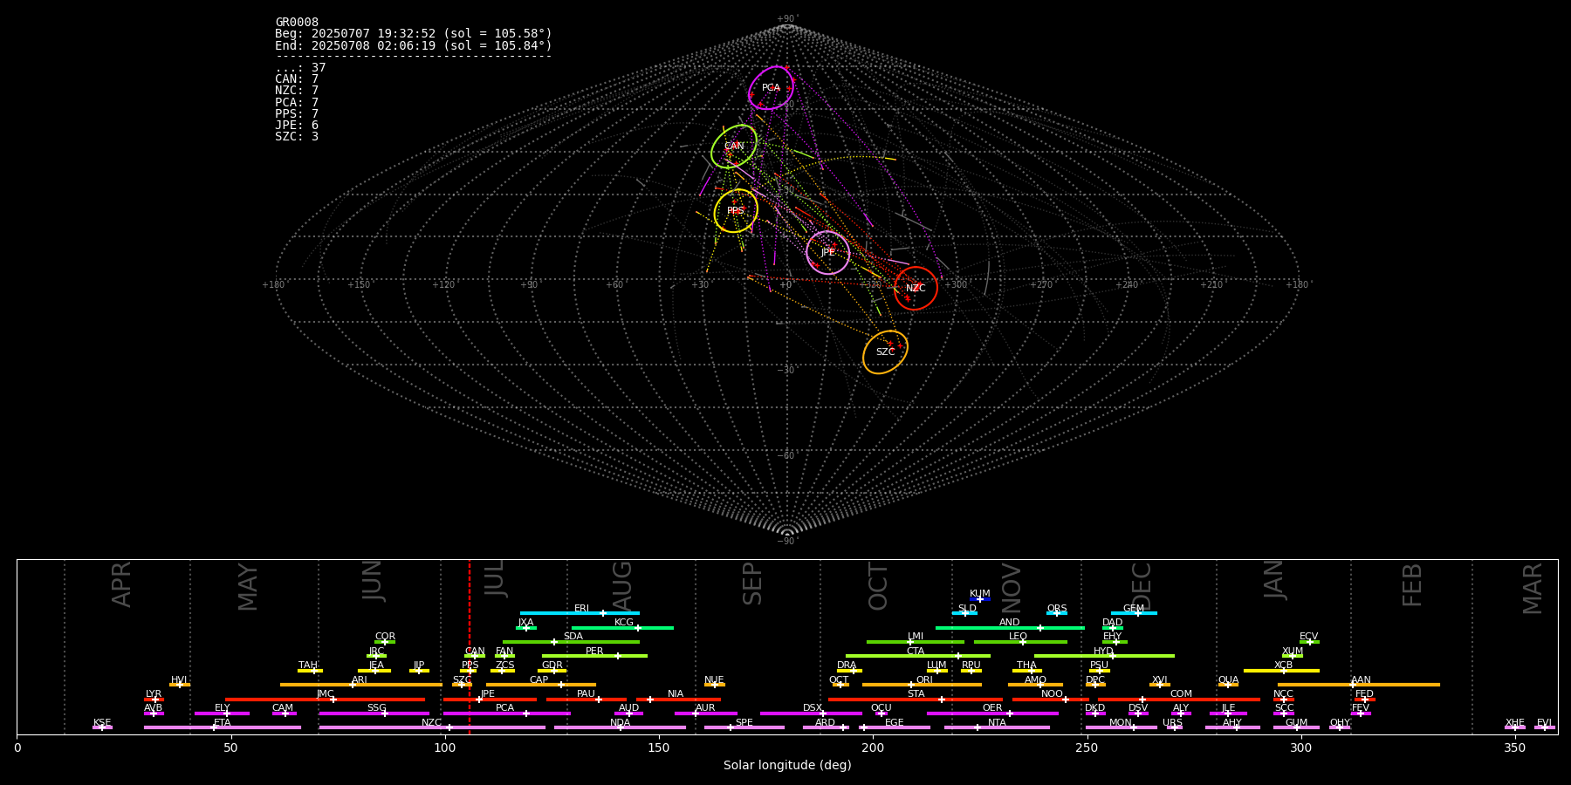Click the JPE radiant circle on the sky map
Screen dimensions: 1571x785
click(827, 252)
